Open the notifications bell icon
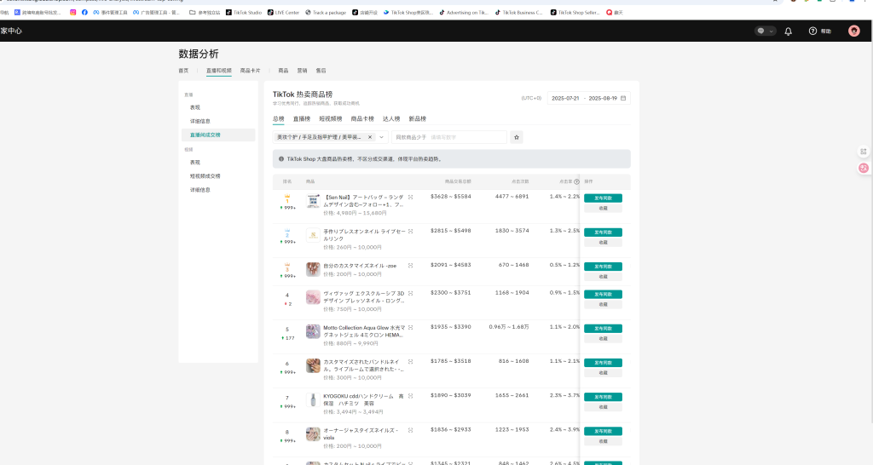Viewport: 873px width, 465px height. click(x=788, y=32)
